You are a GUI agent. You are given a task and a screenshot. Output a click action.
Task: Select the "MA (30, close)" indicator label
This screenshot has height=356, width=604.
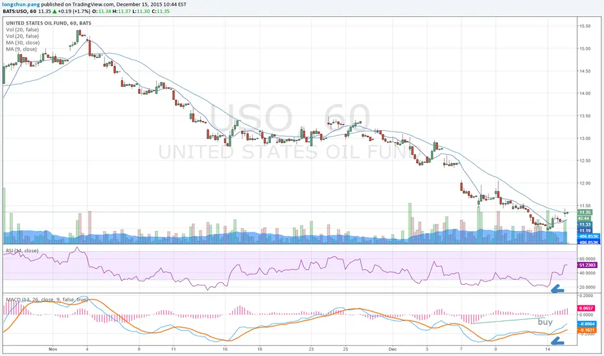click(23, 43)
